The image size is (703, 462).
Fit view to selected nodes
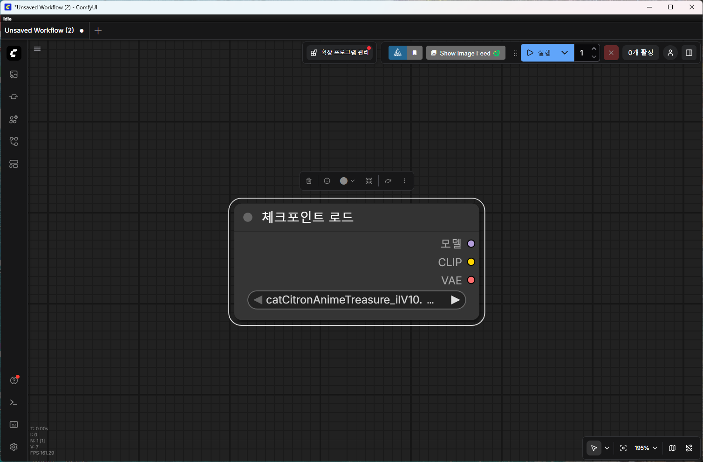623,448
